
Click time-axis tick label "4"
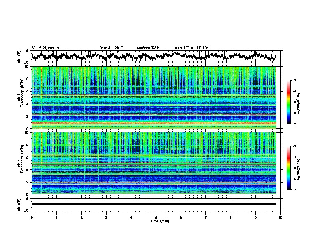[131, 218]
